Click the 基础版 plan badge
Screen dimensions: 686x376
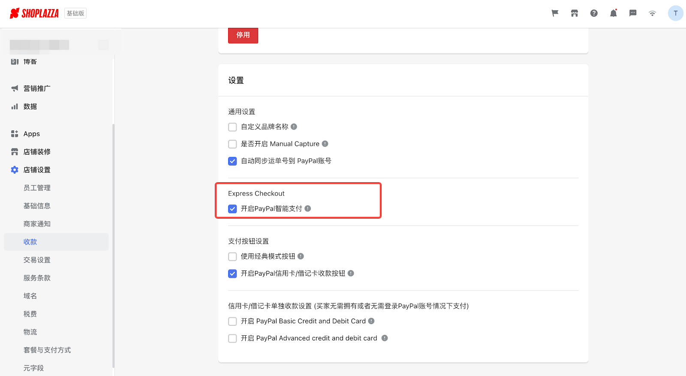pyautogui.click(x=75, y=13)
